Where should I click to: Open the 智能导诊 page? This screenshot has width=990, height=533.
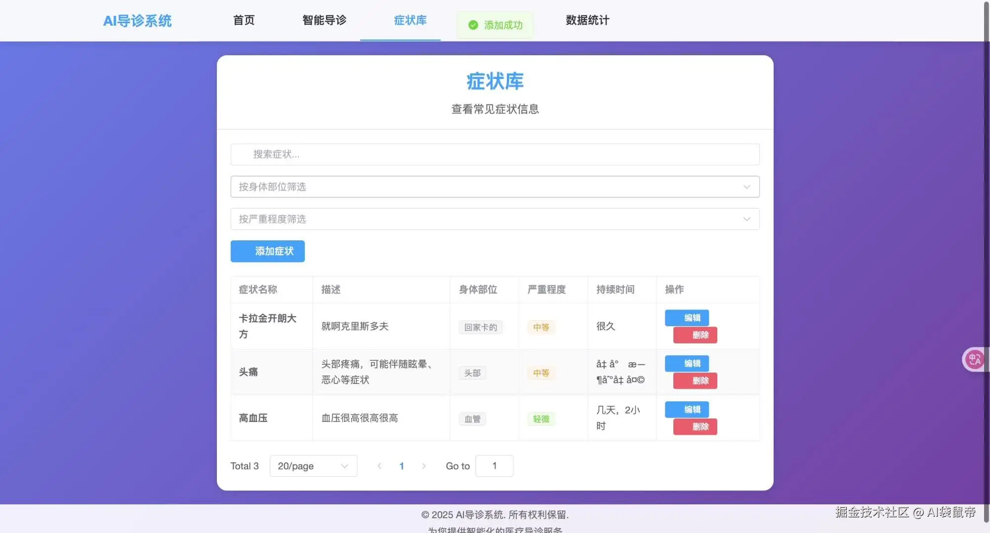(x=324, y=21)
